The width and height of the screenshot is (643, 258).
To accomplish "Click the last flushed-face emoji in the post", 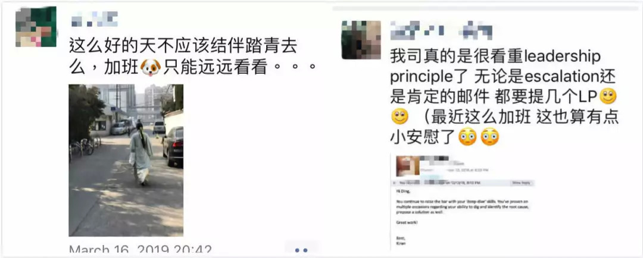I will coord(489,136).
